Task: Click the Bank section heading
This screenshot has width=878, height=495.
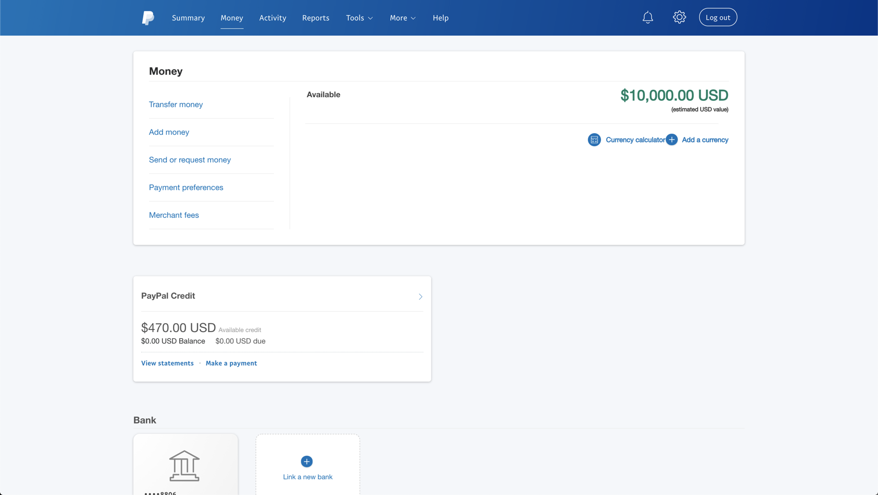Action: tap(145, 420)
